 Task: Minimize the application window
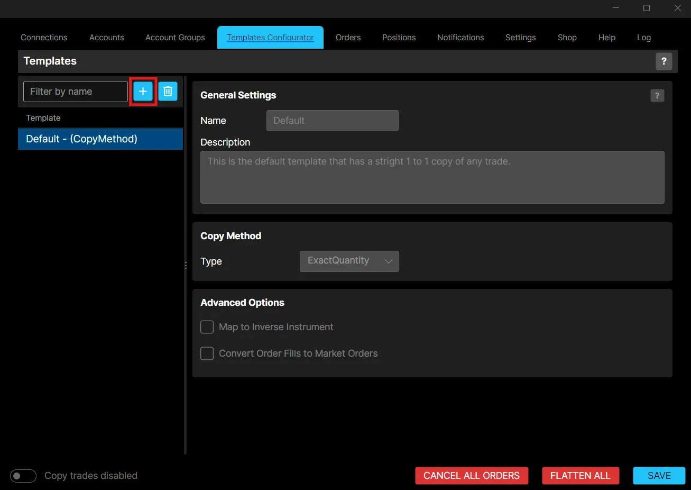point(616,8)
